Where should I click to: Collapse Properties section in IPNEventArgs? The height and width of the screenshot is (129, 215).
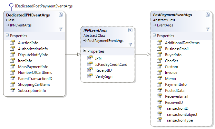84,51
